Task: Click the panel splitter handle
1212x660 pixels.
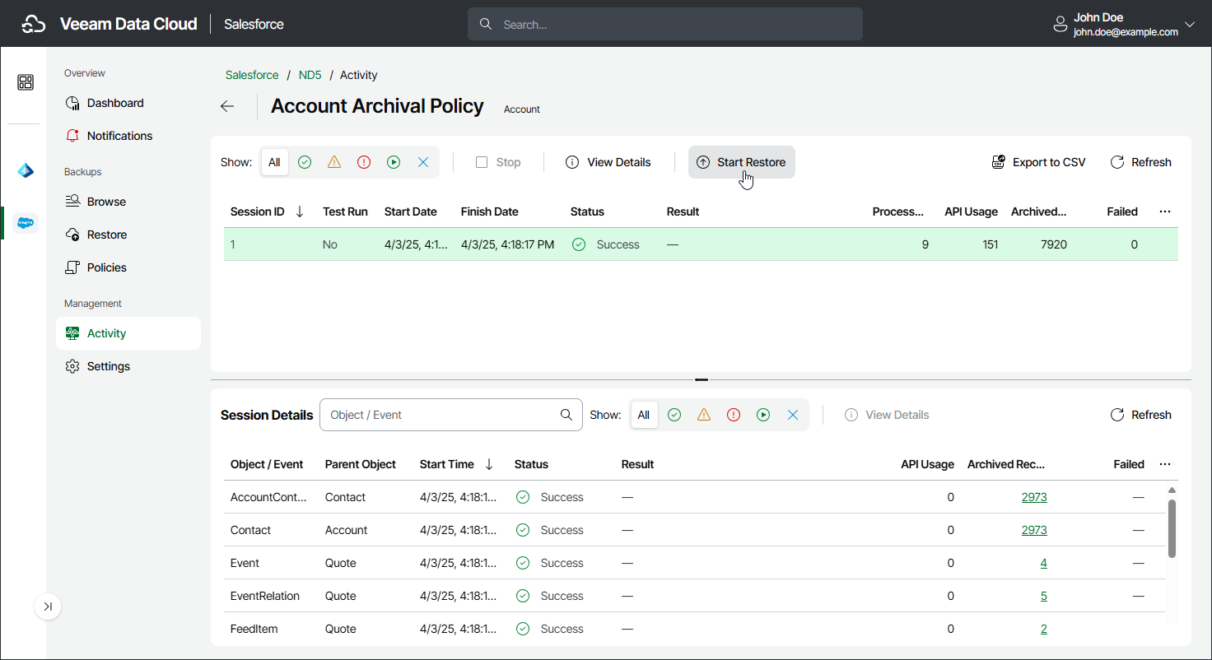Action: (702, 380)
